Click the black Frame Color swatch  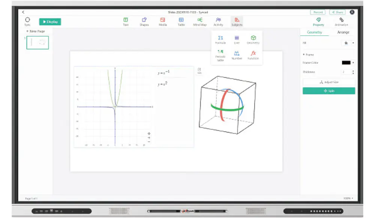(x=346, y=63)
